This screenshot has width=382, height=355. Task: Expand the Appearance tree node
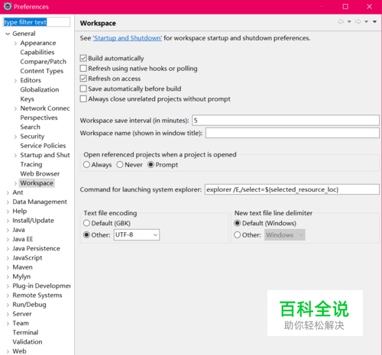tap(15, 44)
